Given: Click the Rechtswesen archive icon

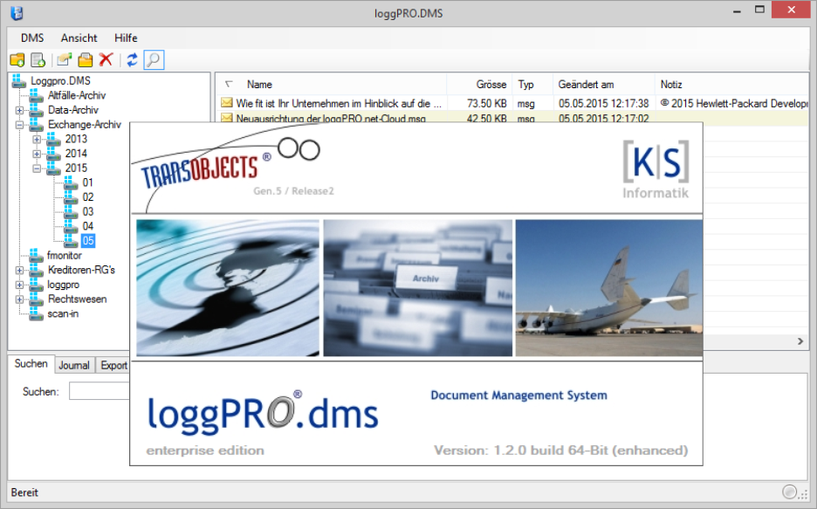Looking at the screenshot, I should [x=37, y=299].
